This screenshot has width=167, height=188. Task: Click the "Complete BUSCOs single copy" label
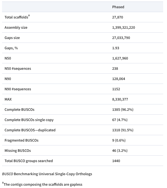tap(29, 120)
